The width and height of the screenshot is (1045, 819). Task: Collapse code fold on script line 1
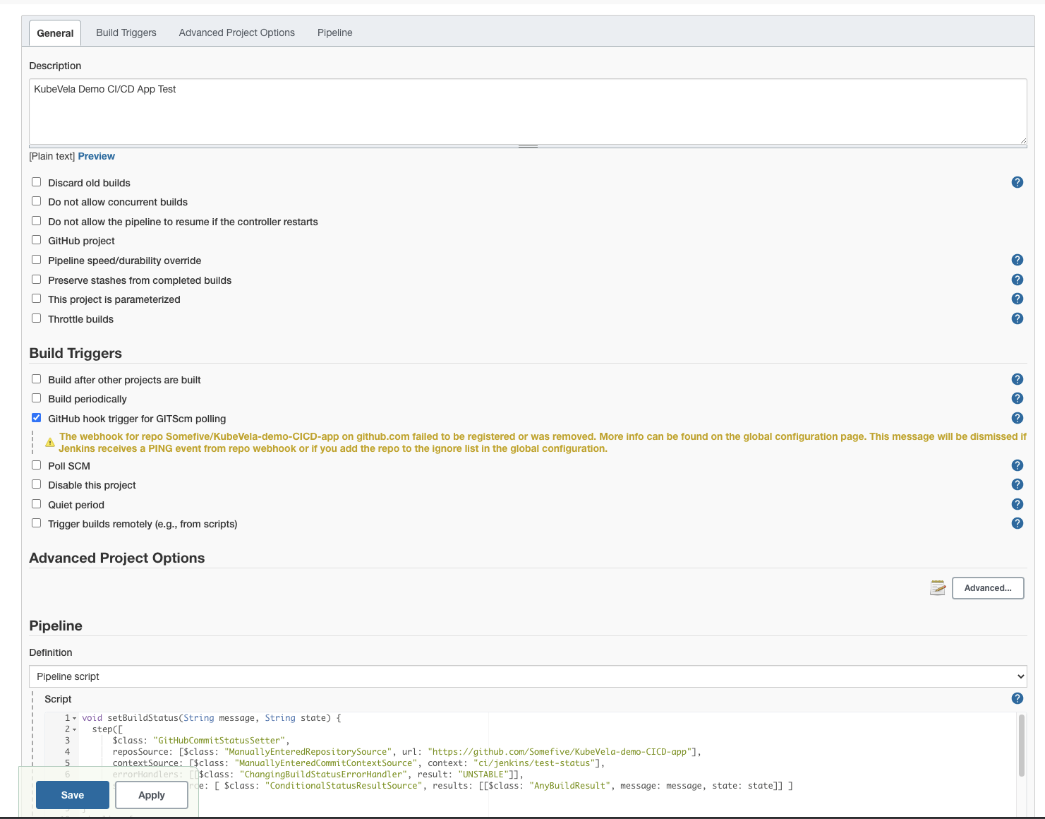click(75, 718)
